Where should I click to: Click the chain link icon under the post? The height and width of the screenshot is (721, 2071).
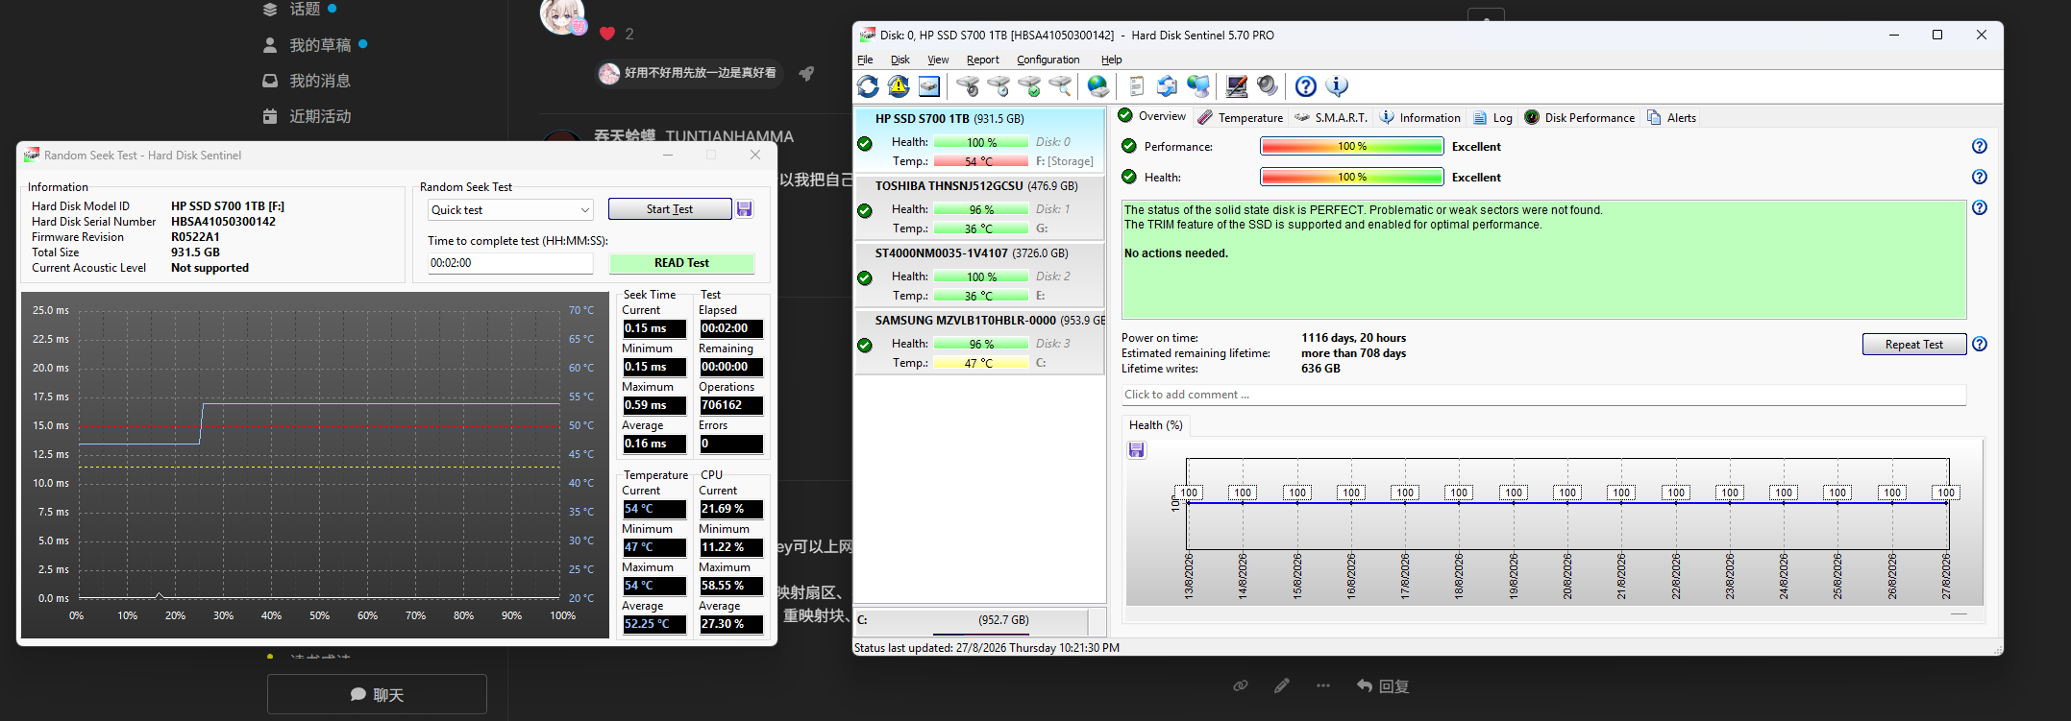pos(1241,685)
